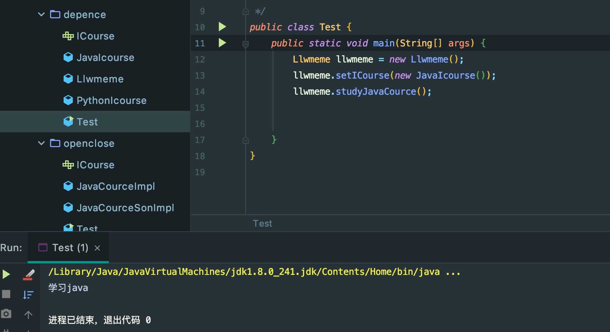Screen dimensions: 610x332
Task: Click the Run panel label
Action: (x=11, y=248)
